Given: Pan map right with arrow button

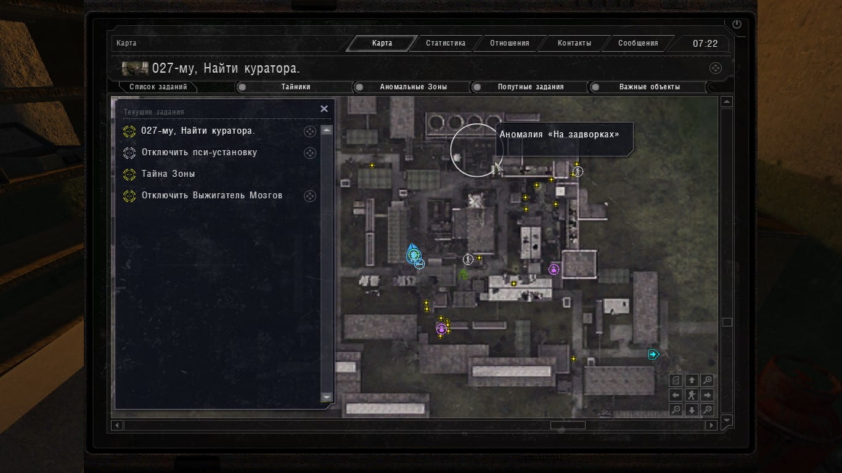Looking at the screenshot, I should tap(708, 395).
